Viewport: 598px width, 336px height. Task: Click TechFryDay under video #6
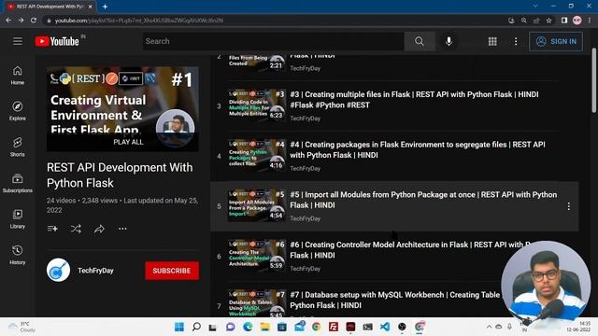(x=306, y=269)
